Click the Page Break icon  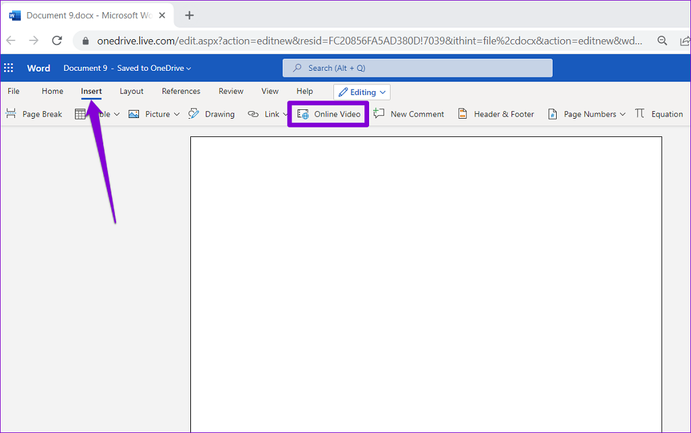(x=11, y=114)
